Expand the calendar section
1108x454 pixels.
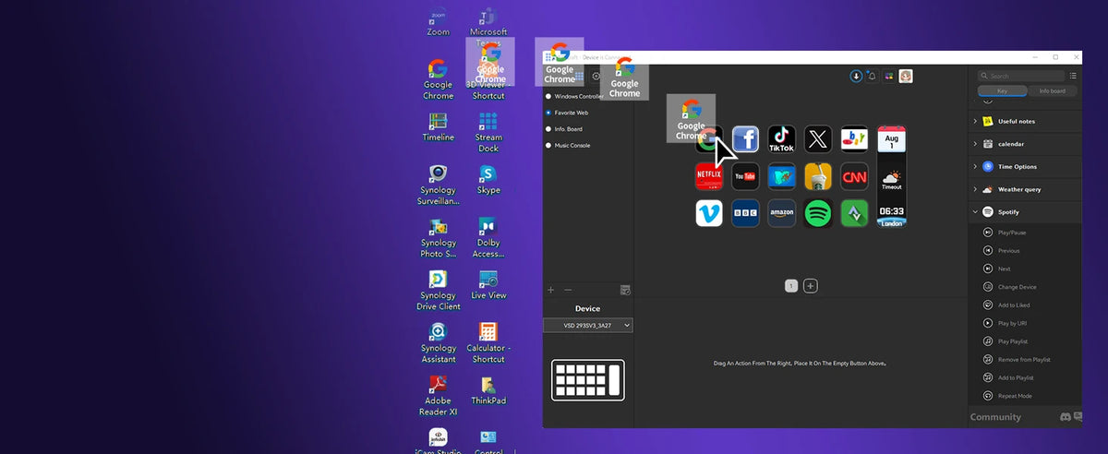tap(1025, 144)
